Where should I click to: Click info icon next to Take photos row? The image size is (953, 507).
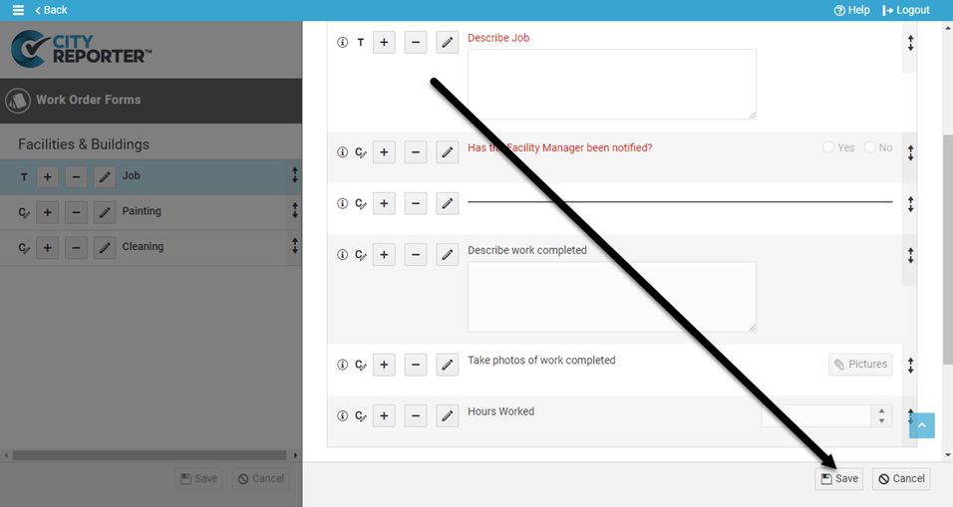[342, 365]
